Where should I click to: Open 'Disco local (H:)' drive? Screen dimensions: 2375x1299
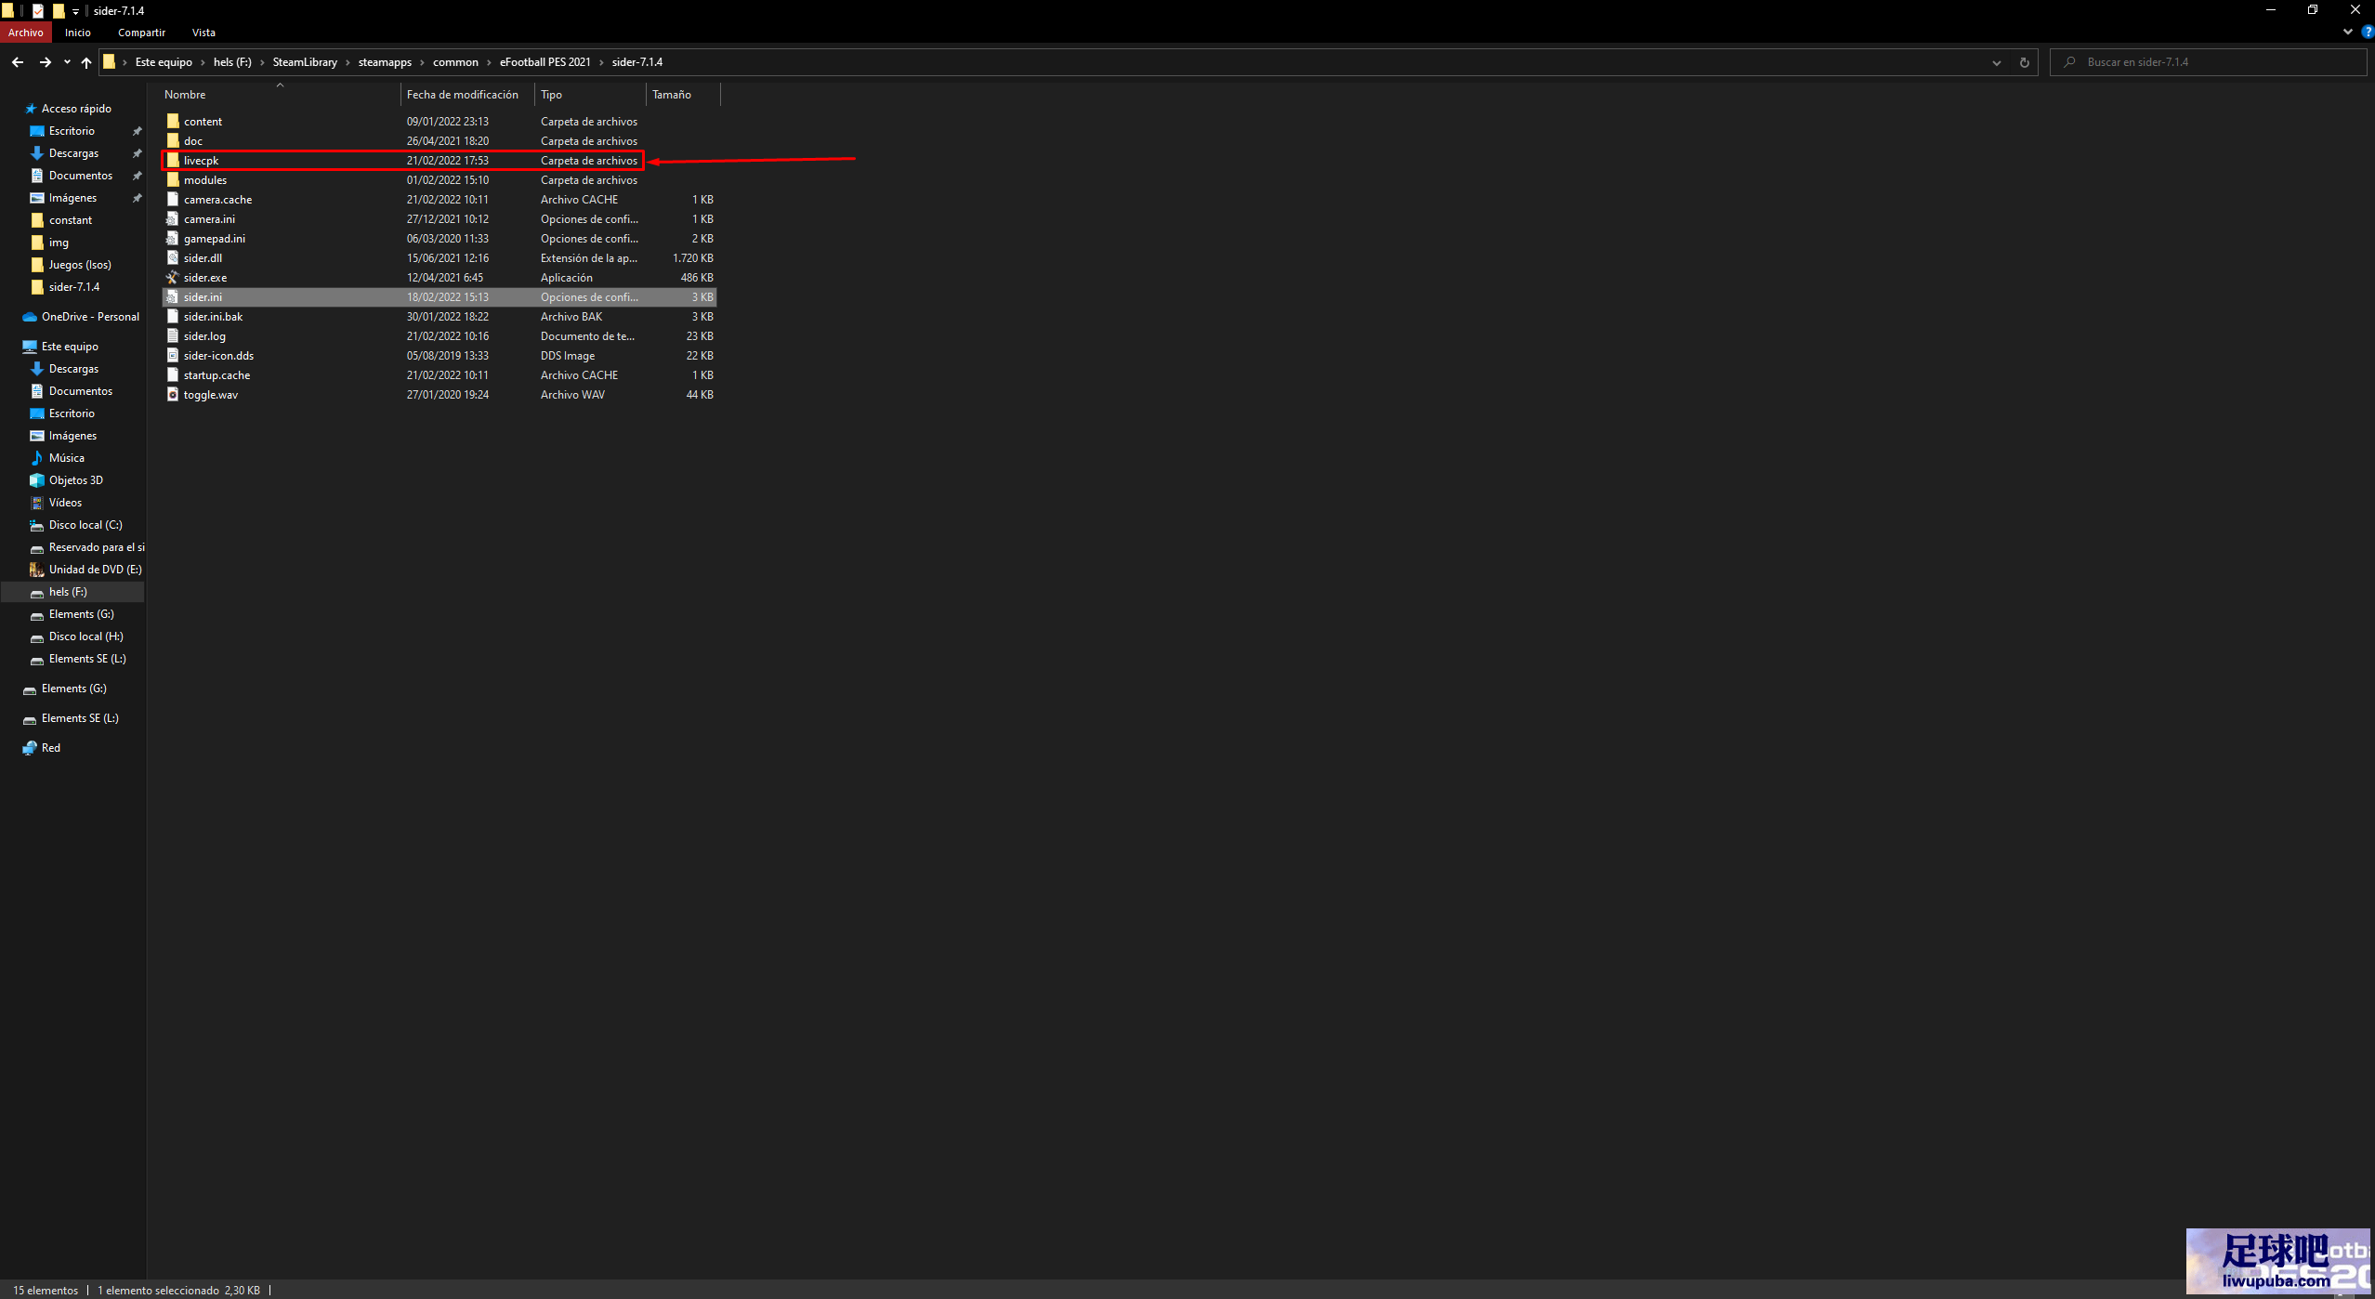tap(85, 636)
